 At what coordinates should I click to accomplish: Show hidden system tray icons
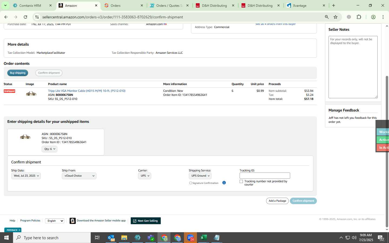[341, 238]
